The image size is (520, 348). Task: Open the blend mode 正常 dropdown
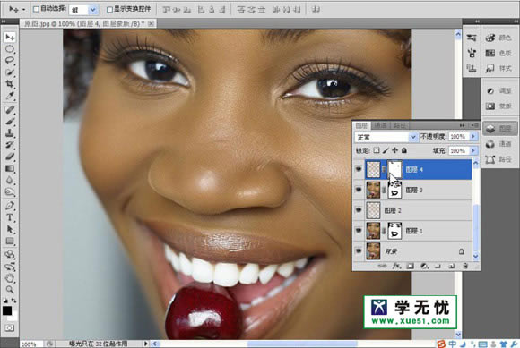(x=386, y=137)
